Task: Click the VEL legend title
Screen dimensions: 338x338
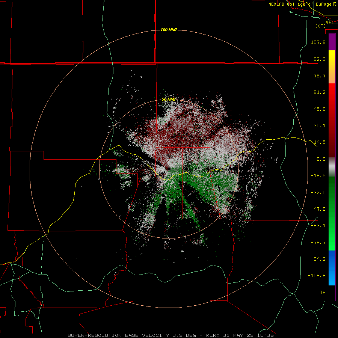Action: [x=329, y=22]
